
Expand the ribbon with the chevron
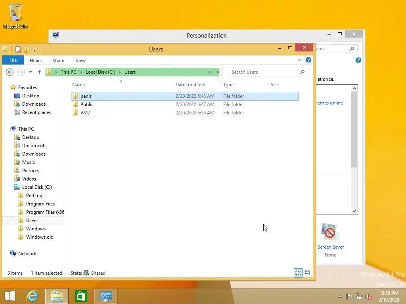point(300,60)
